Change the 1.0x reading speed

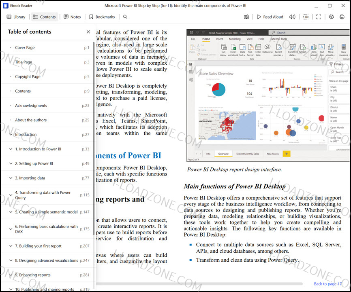(306, 17)
